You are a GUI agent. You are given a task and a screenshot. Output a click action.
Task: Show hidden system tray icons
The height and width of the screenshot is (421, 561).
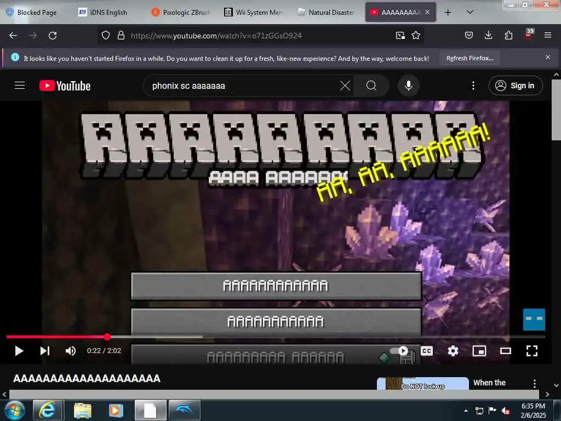466,411
